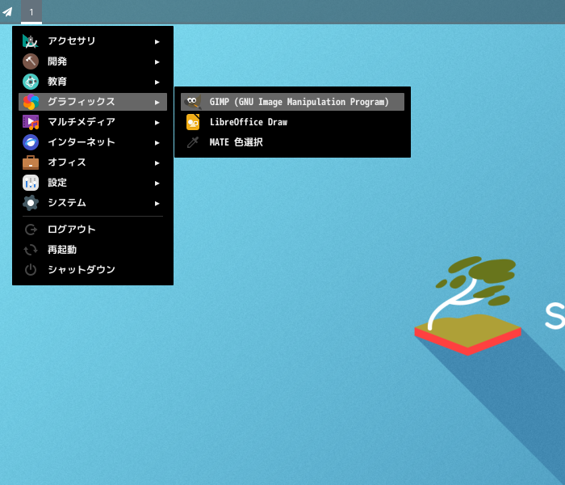Viewport: 565px width, 485px height.
Task: Choose 再起動 to restart
Action: click(93, 250)
